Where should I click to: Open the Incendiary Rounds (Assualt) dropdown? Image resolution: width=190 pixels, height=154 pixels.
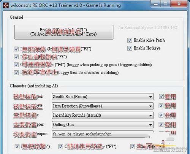pos(103,115)
